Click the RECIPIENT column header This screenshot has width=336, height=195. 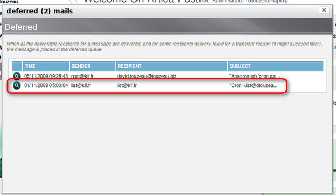click(172, 67)
